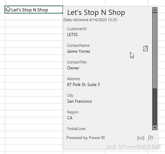Image resolution: width=165 pixels, height=154 pixels.
Task: Select the Let's Stop N Shop cell
Action: point(34,10)
